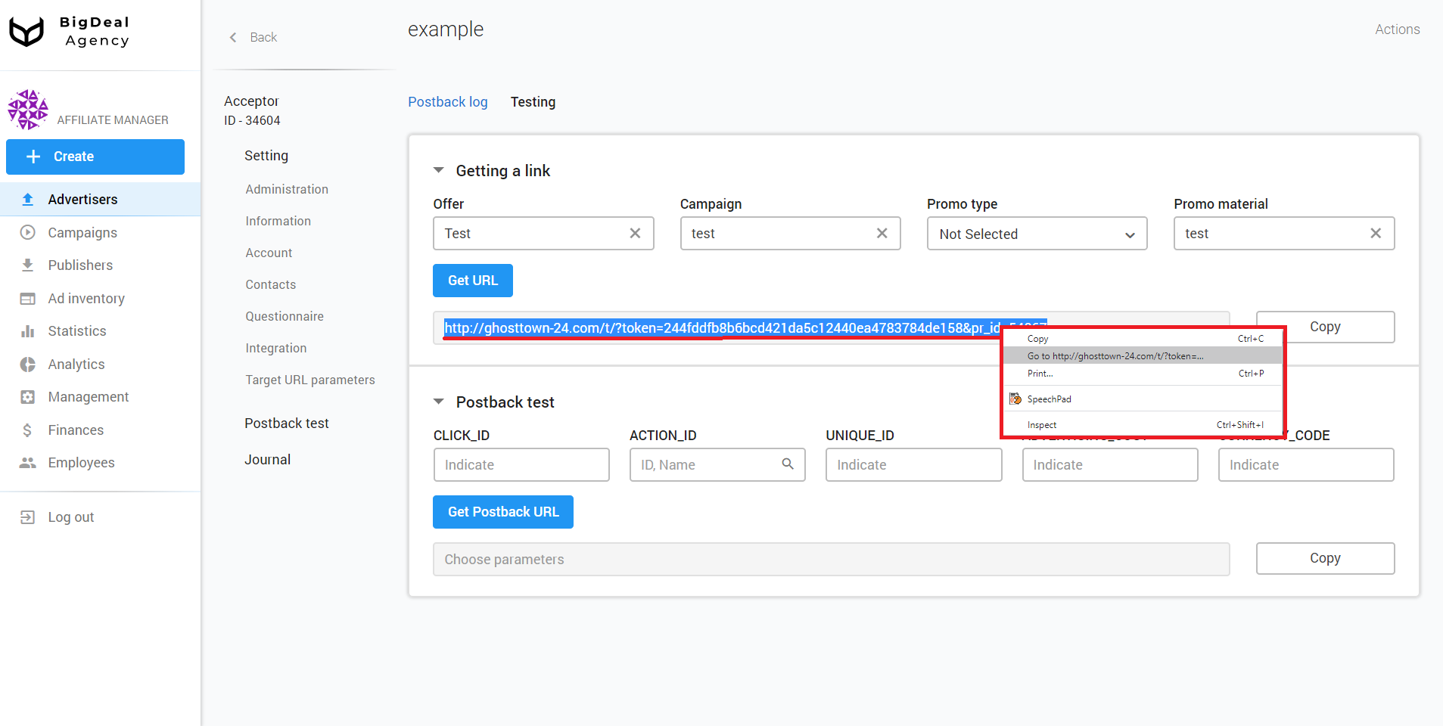Open the Publishers section

tap(79, 265)
